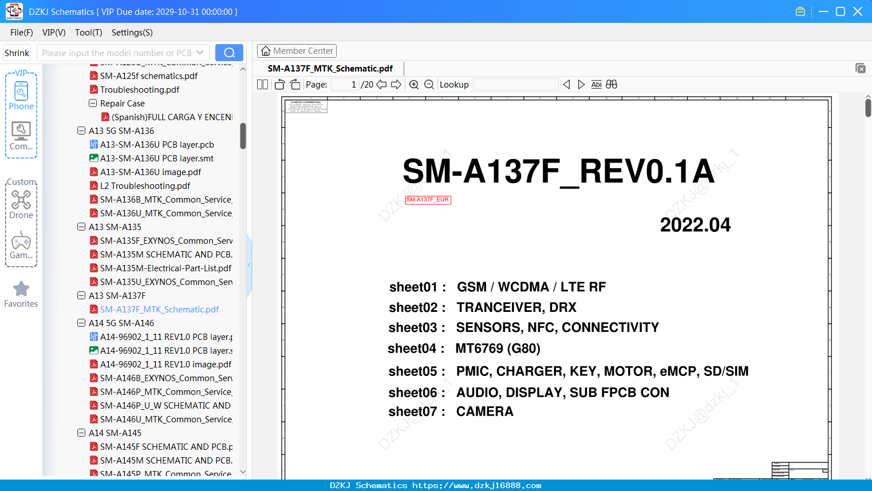Open the File(F) menu

[22, 33]
